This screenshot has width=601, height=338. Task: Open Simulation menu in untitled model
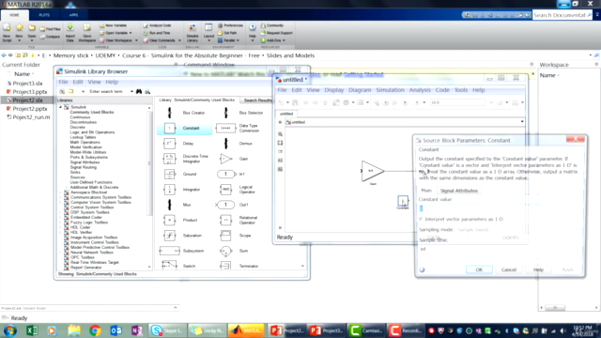tap(390, 90)
